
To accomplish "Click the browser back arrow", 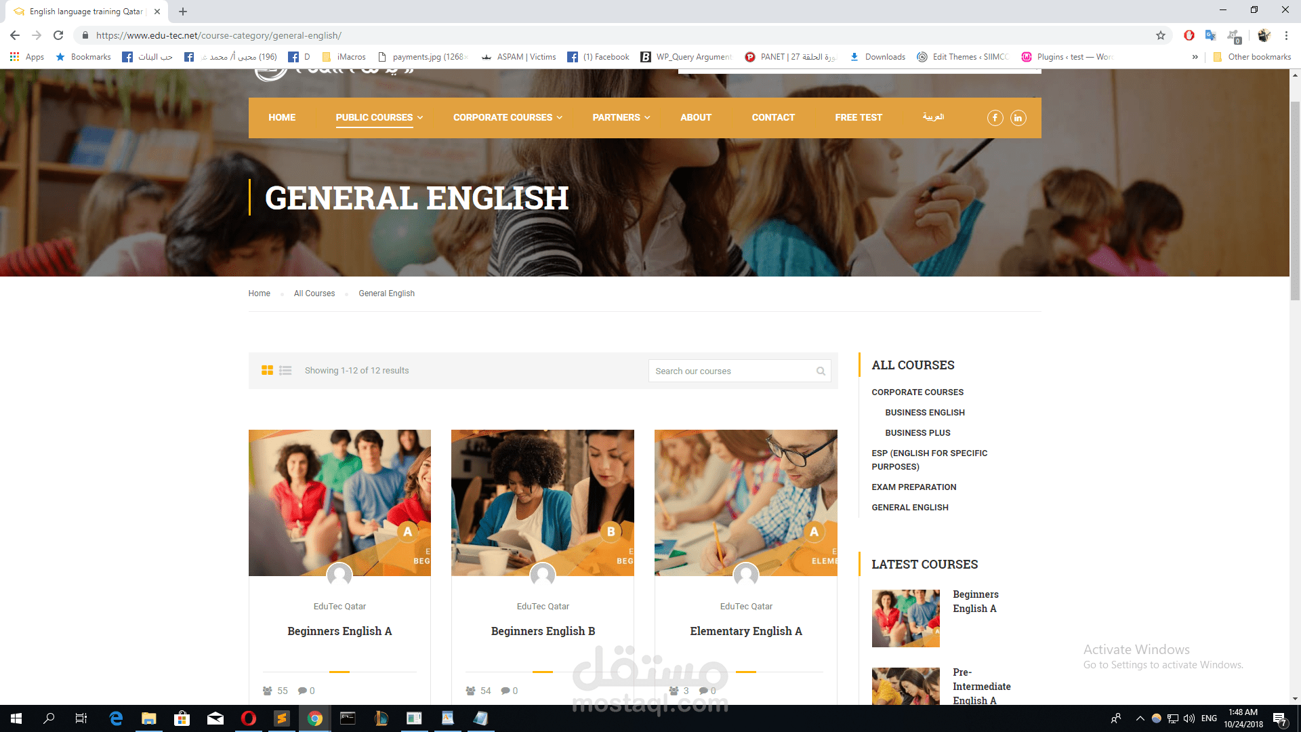I will click(x=15, y=35).
